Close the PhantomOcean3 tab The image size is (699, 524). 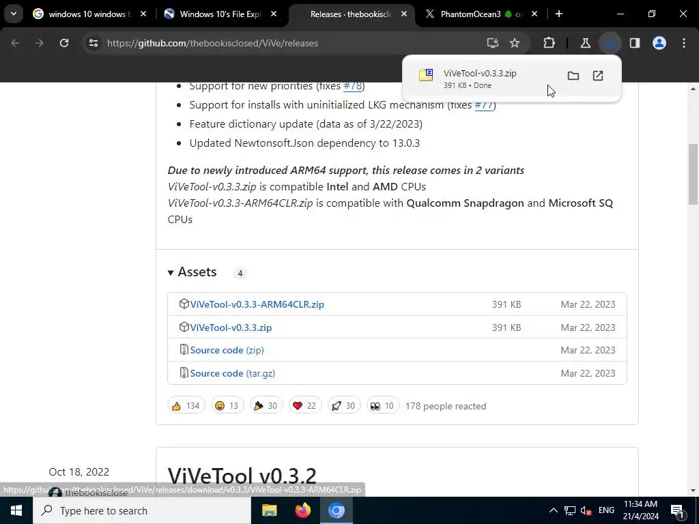click(534, 14)
